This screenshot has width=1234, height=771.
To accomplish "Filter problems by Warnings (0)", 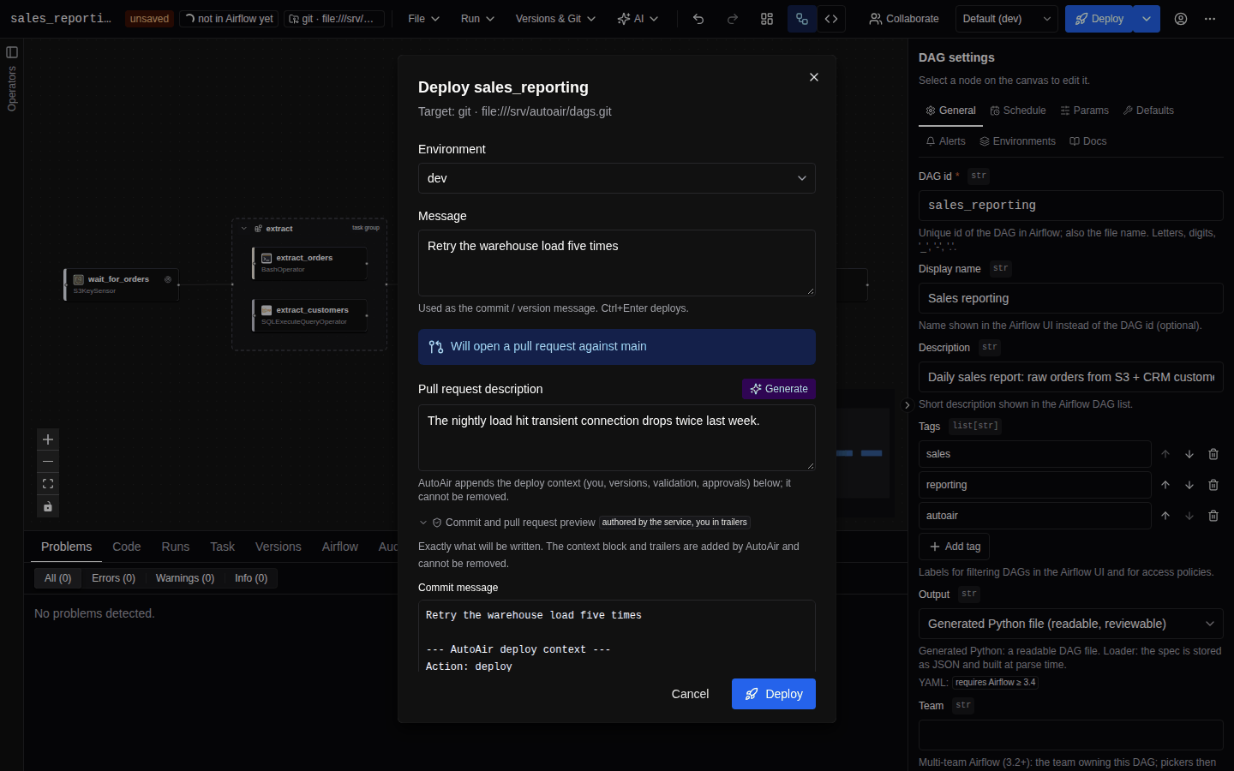I will point(185,578).
